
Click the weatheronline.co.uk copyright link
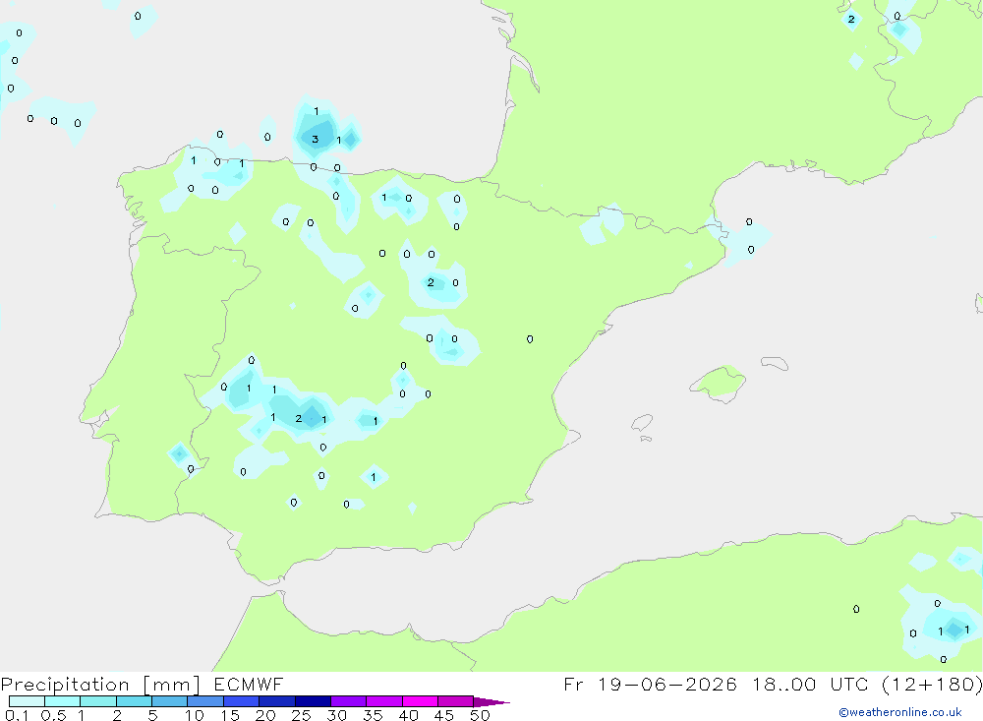click(900, 712)
